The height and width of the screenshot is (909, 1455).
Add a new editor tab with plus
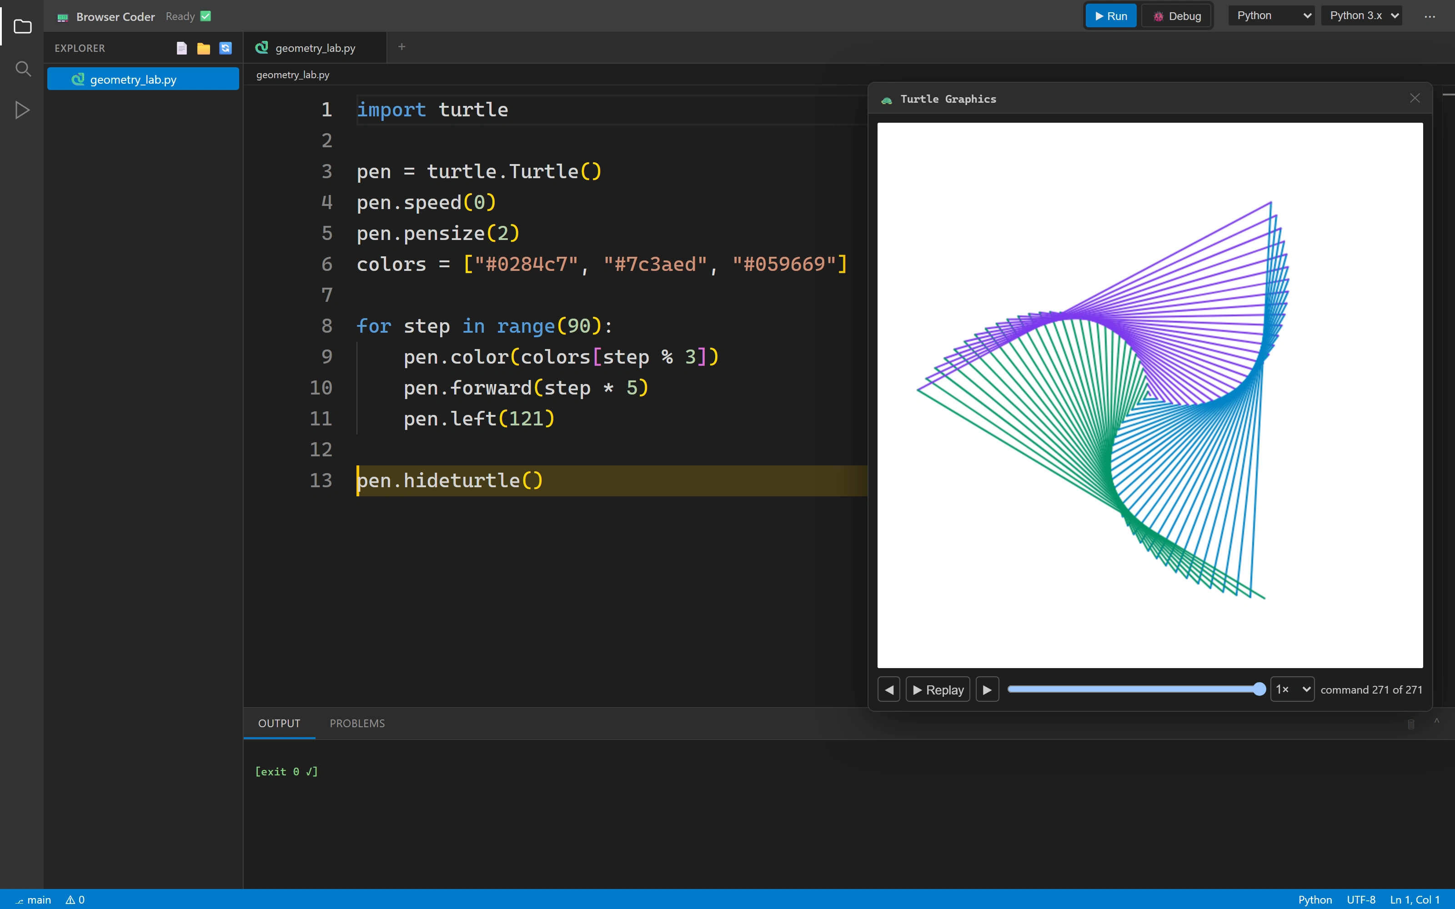(x=401, y=47)
